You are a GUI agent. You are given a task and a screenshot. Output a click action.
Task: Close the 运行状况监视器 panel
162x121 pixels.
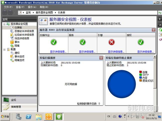(154, 30)
